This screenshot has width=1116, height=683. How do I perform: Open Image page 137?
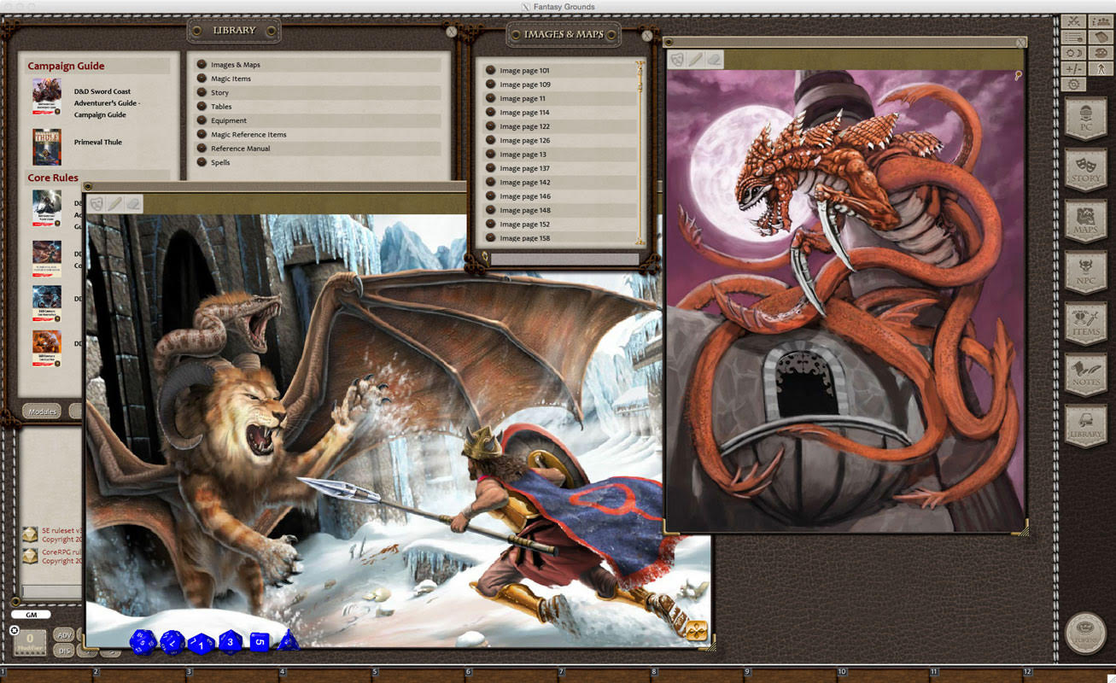[x=559, y=168]
